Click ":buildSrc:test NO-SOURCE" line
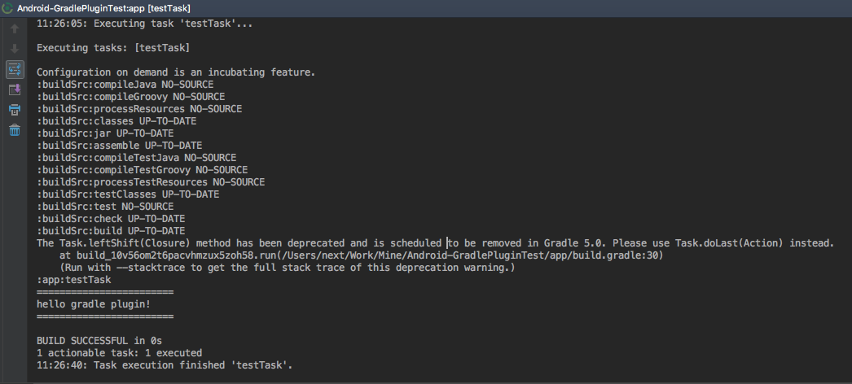 (105, 207)
